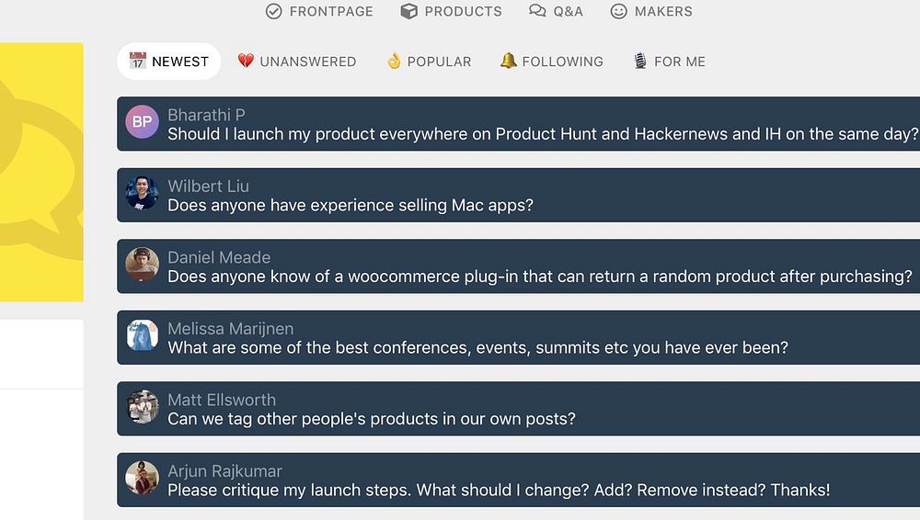The image size is (920, 520).
Task: Open question about selling Mac apps
Action: coord(350,205)
